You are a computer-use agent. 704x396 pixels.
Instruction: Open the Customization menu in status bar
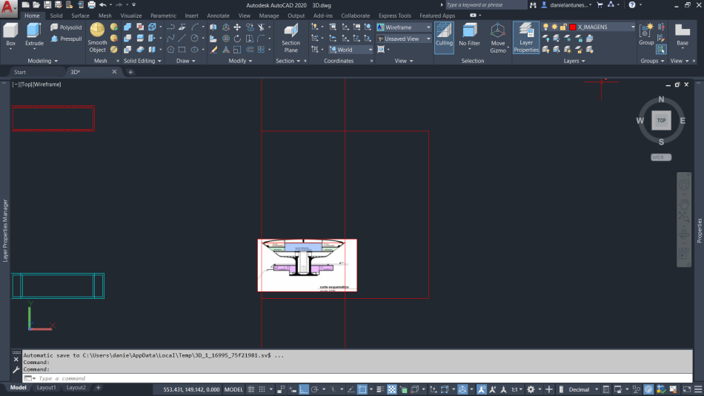point(698,389)
